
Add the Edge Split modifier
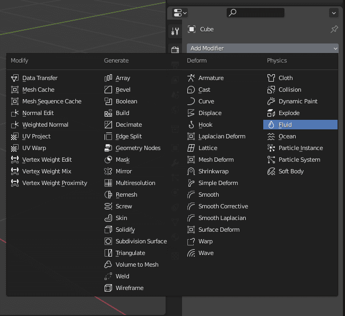pyautogui.click(x=123, y=136)
